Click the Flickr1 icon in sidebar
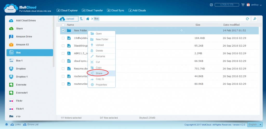 (11, 109)
